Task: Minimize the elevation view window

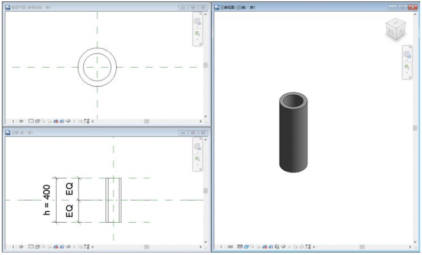Action: pyautogui.click(x=184, y=133)
